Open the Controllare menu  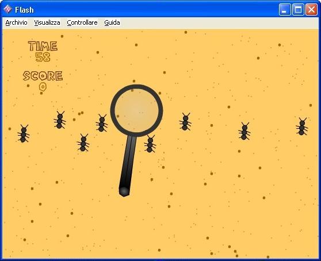coord(82,22)
